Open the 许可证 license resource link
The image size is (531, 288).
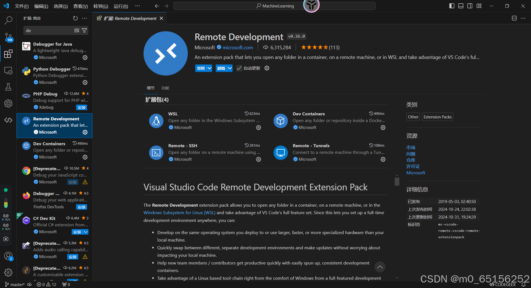point(413,166)
